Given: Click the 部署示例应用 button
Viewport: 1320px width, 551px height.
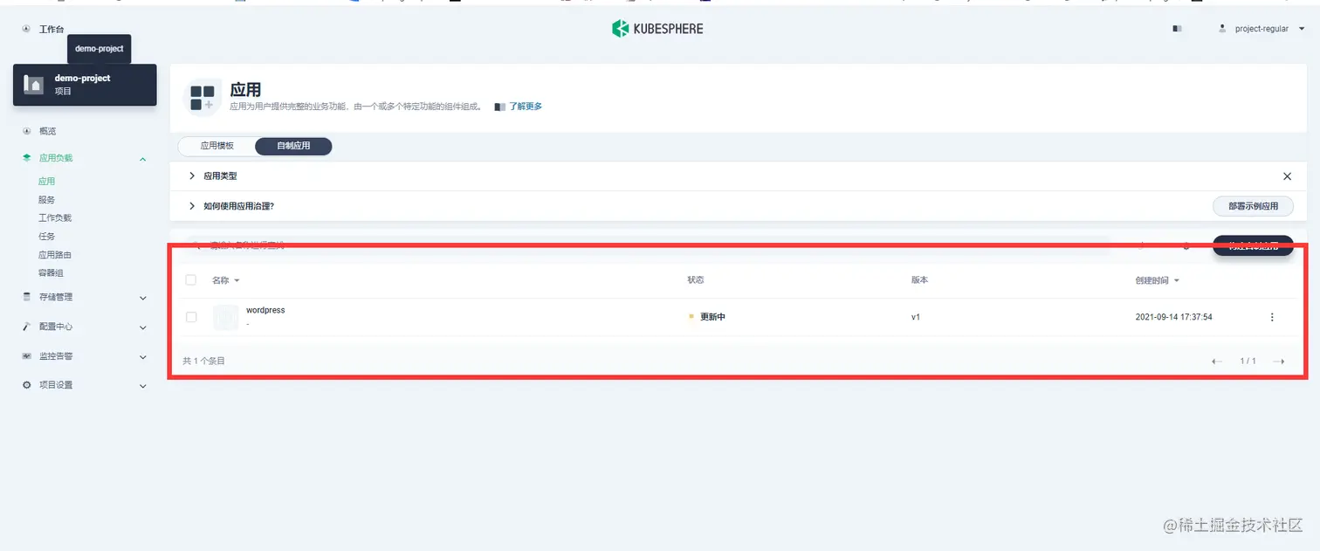Looking at the screenshot, I should click(1253, 206).
